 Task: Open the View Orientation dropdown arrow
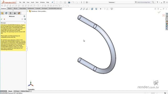pyautogui.click(x=94, y=9)
